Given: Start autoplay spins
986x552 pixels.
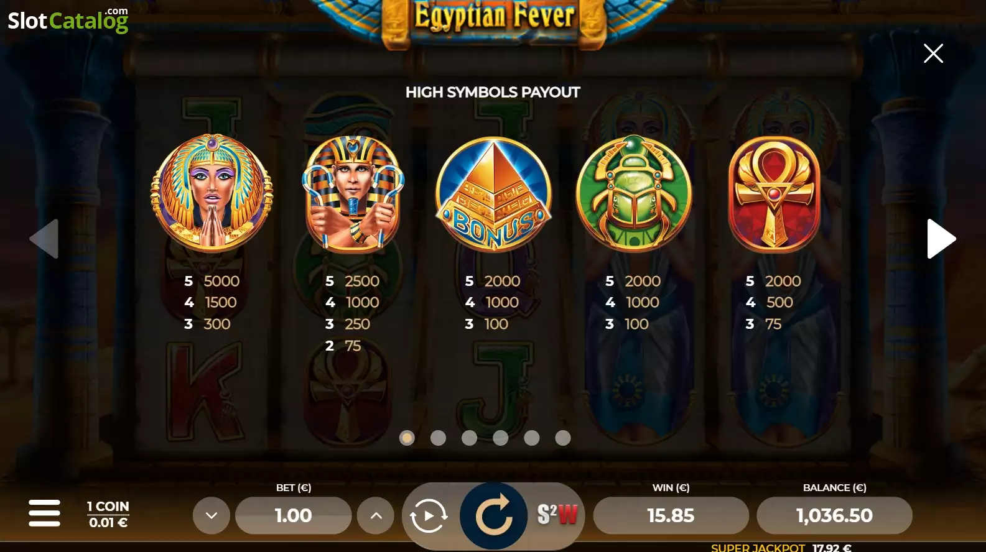Looking at the screenshot, I should pyautogui.click(x=429, y=516).
